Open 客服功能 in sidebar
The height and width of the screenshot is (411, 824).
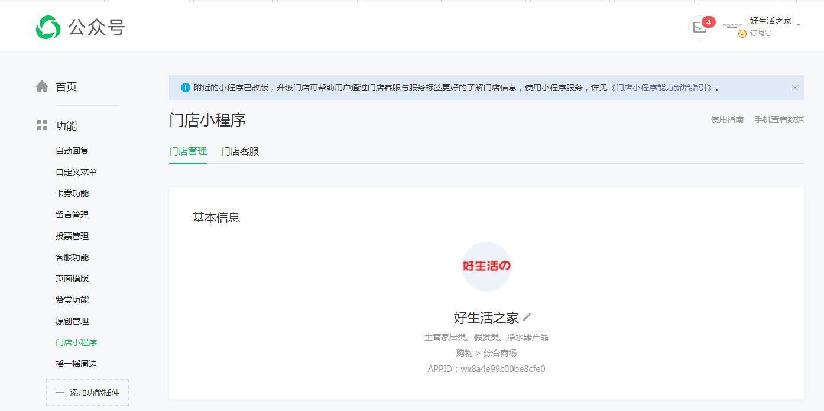(x=72, y=257)
